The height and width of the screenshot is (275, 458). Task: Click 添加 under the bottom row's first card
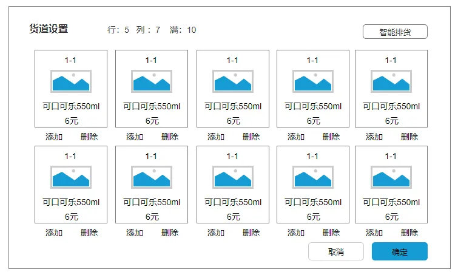[54, 233]
